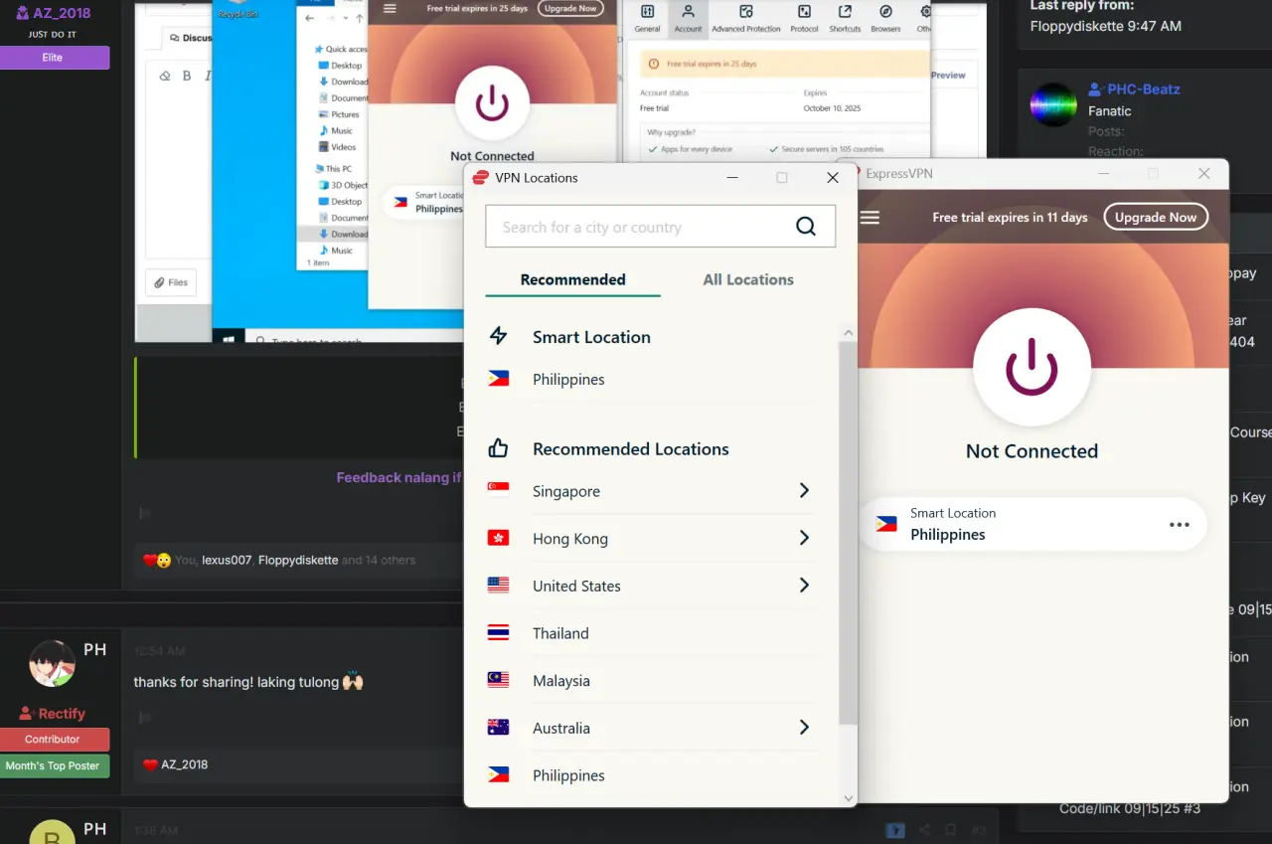
Task: Select Hong Kong from recommended locations
Action: coord(570,539)
